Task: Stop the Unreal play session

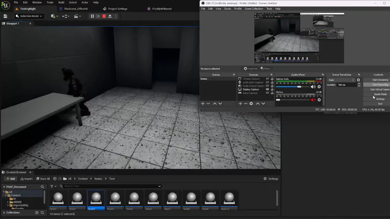Action: pyautogui.click(x=104, y=16)
